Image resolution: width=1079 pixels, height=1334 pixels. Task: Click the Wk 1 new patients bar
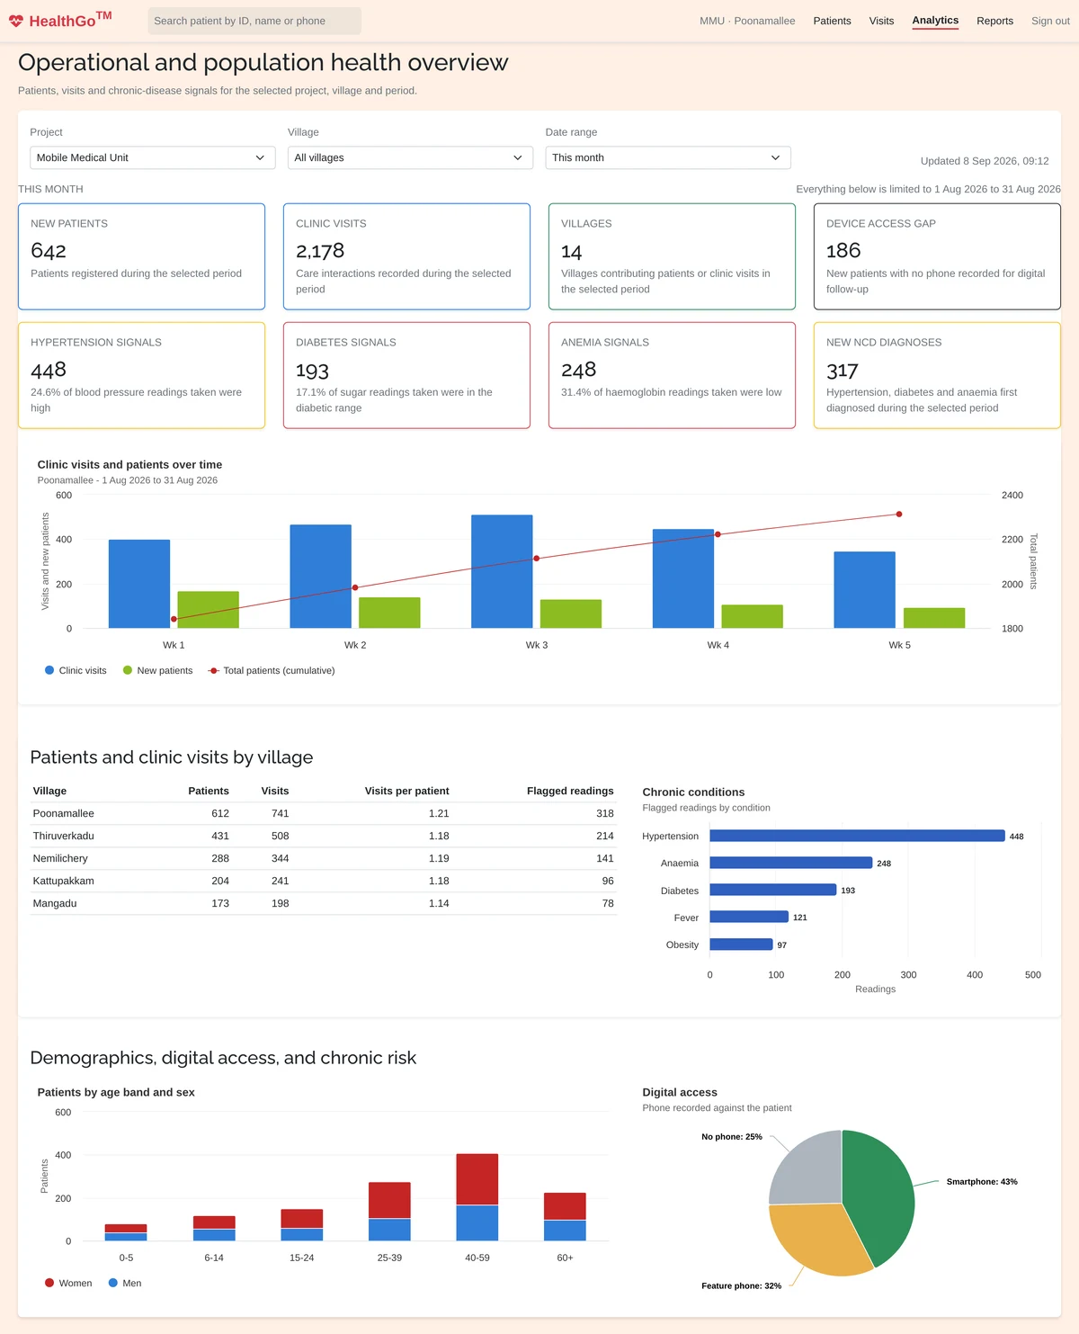pyautogui.click(x=208, y=609)
